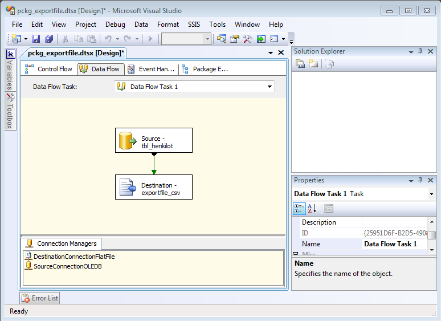This screenshot has width=441, height=321.
Task: Open the SSIS menu
Action: pyautogui.click(x=194, y=25)
